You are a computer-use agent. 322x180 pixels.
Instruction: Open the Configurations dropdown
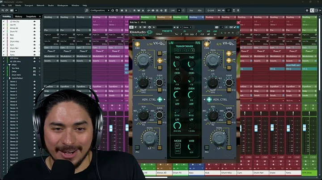(100, 10)
